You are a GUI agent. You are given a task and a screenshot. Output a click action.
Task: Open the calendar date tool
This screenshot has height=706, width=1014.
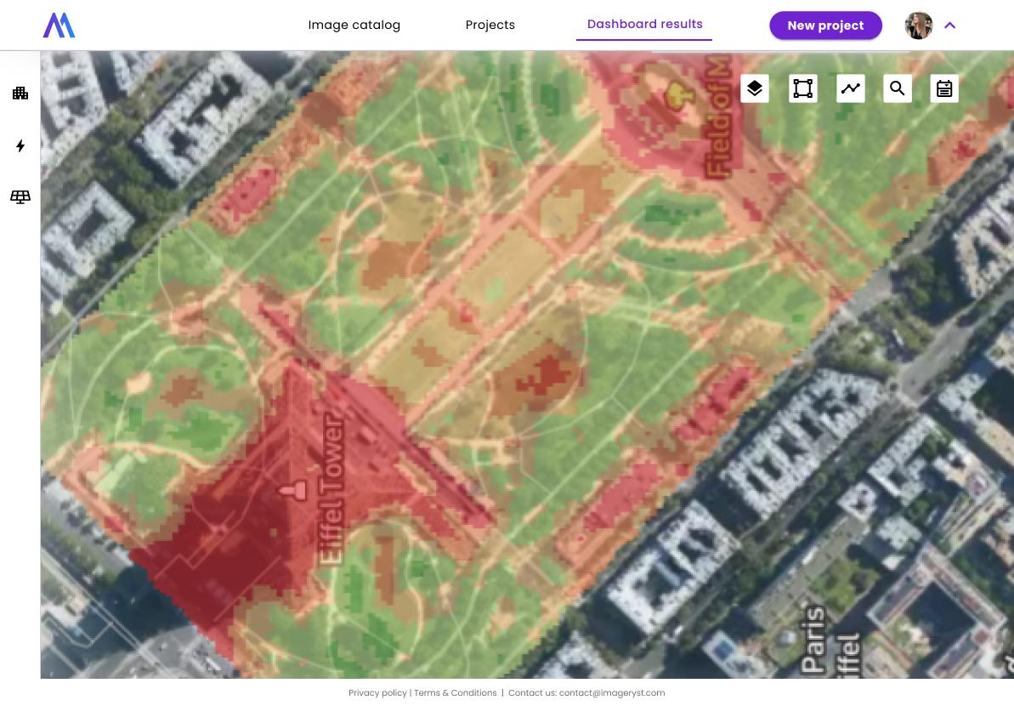tap(944, 88)
